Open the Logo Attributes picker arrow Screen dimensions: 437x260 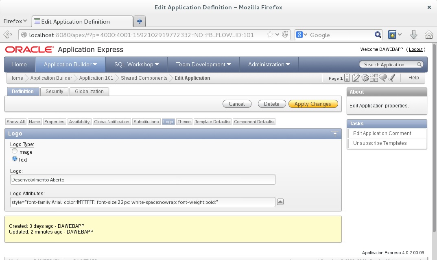coord(280,202)
